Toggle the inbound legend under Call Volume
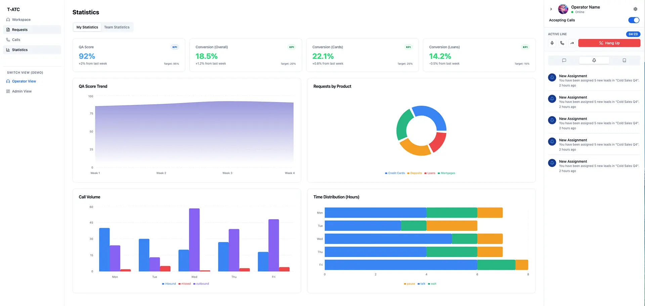The image size is (645, 306). click(169, 284)
